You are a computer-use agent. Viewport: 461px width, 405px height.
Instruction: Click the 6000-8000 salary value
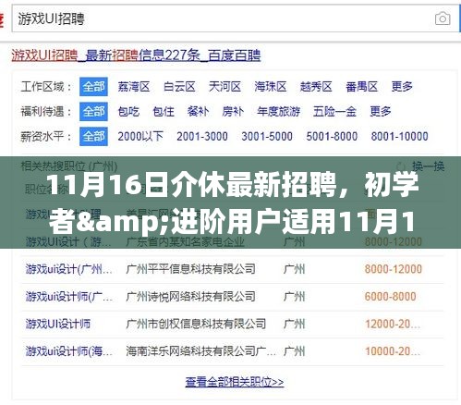[x=391, y=297]
